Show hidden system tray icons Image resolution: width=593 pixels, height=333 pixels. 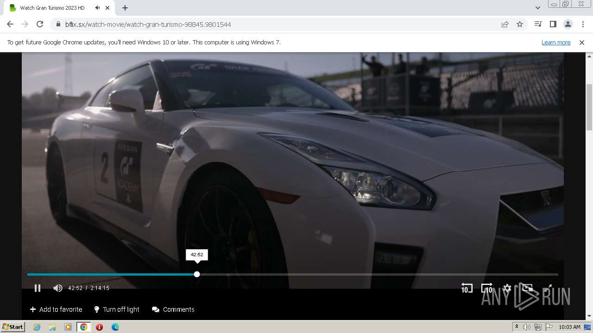point(517,327)
